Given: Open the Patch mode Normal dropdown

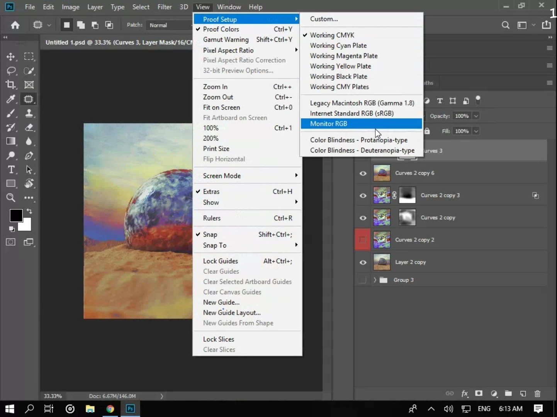Looking at the screenshot, I should (170, 25).
